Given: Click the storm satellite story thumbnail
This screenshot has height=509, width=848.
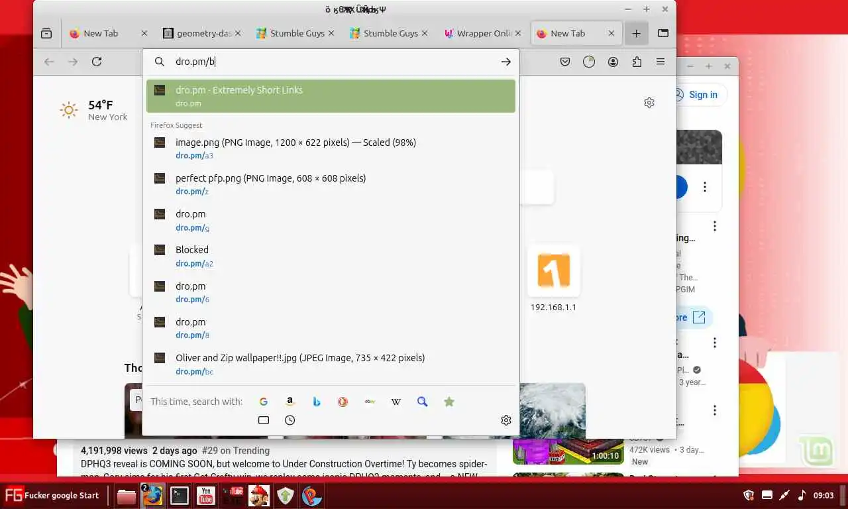Looking at the screenshot, I should coord(552,410).
